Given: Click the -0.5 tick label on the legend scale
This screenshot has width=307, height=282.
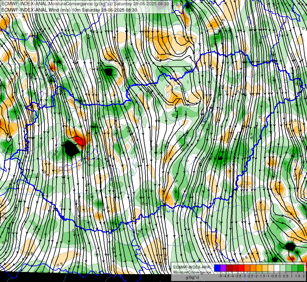Looking at the screenshot, I should tap(274, 276).
